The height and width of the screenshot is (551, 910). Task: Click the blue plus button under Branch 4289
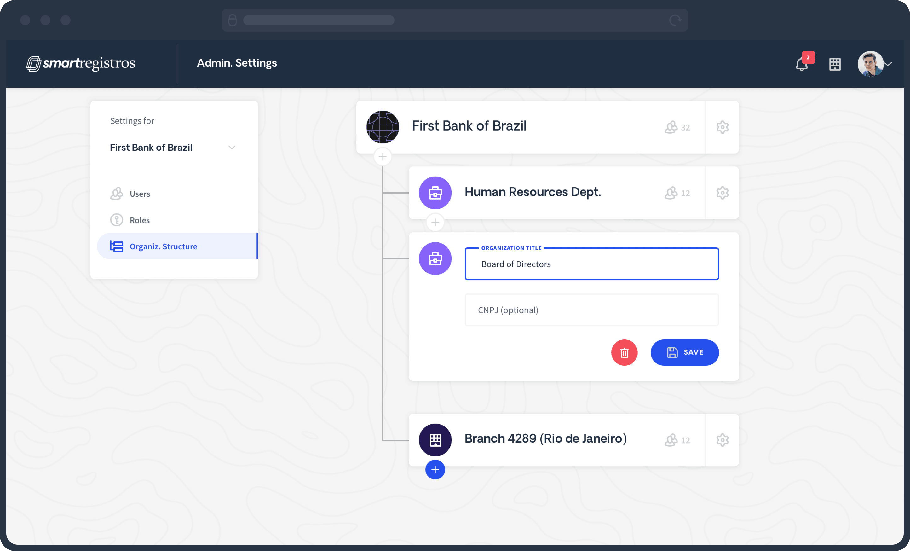(435, 470)
